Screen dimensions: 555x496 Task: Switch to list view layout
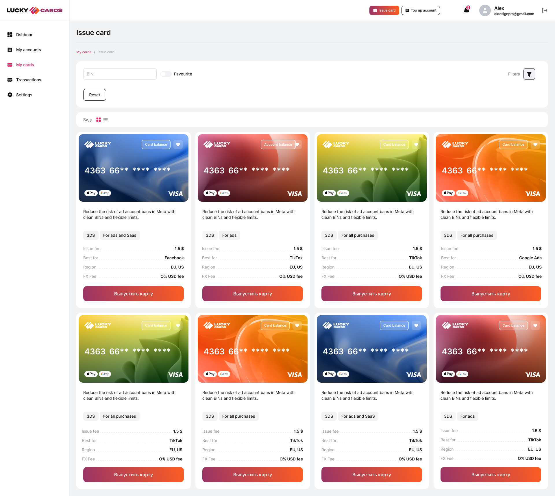click(x=106, y=119)
